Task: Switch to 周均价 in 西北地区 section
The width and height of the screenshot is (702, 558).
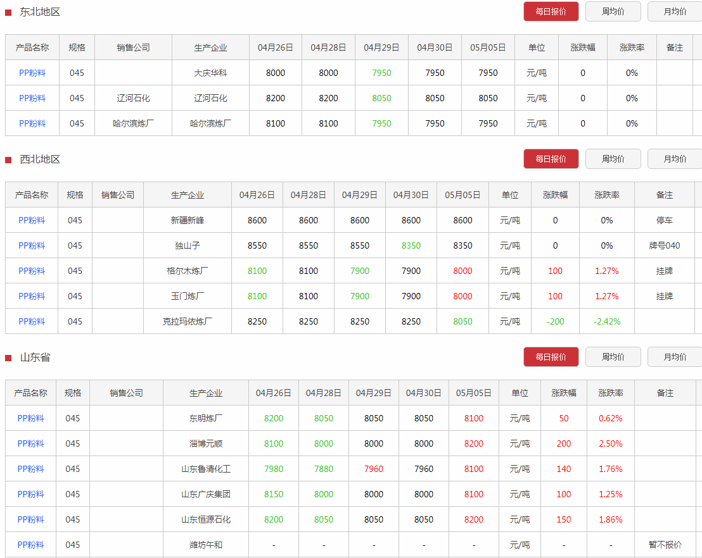Action: (x=613, y=159)
